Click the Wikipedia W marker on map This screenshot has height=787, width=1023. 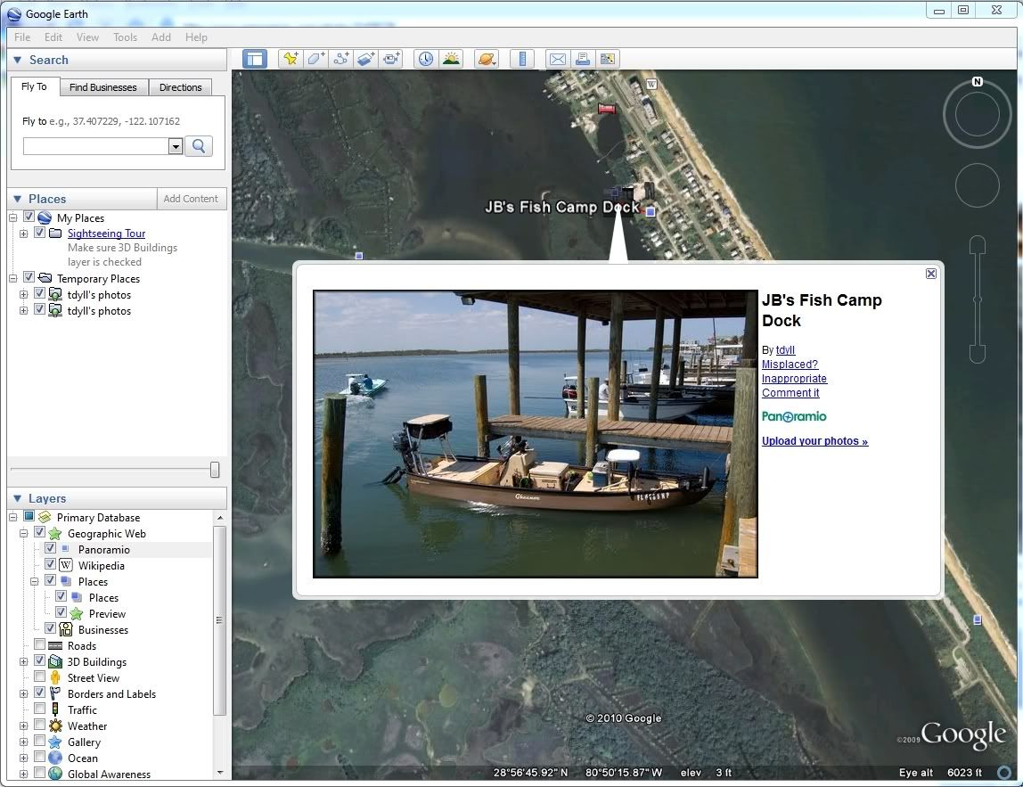pos(651,84)
